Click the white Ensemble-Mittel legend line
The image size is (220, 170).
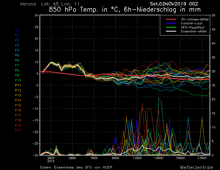[x=171, y=31]
